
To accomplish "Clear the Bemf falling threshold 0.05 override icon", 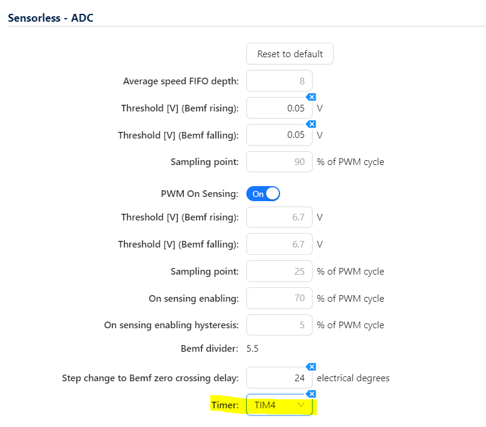I will [311, 124].
